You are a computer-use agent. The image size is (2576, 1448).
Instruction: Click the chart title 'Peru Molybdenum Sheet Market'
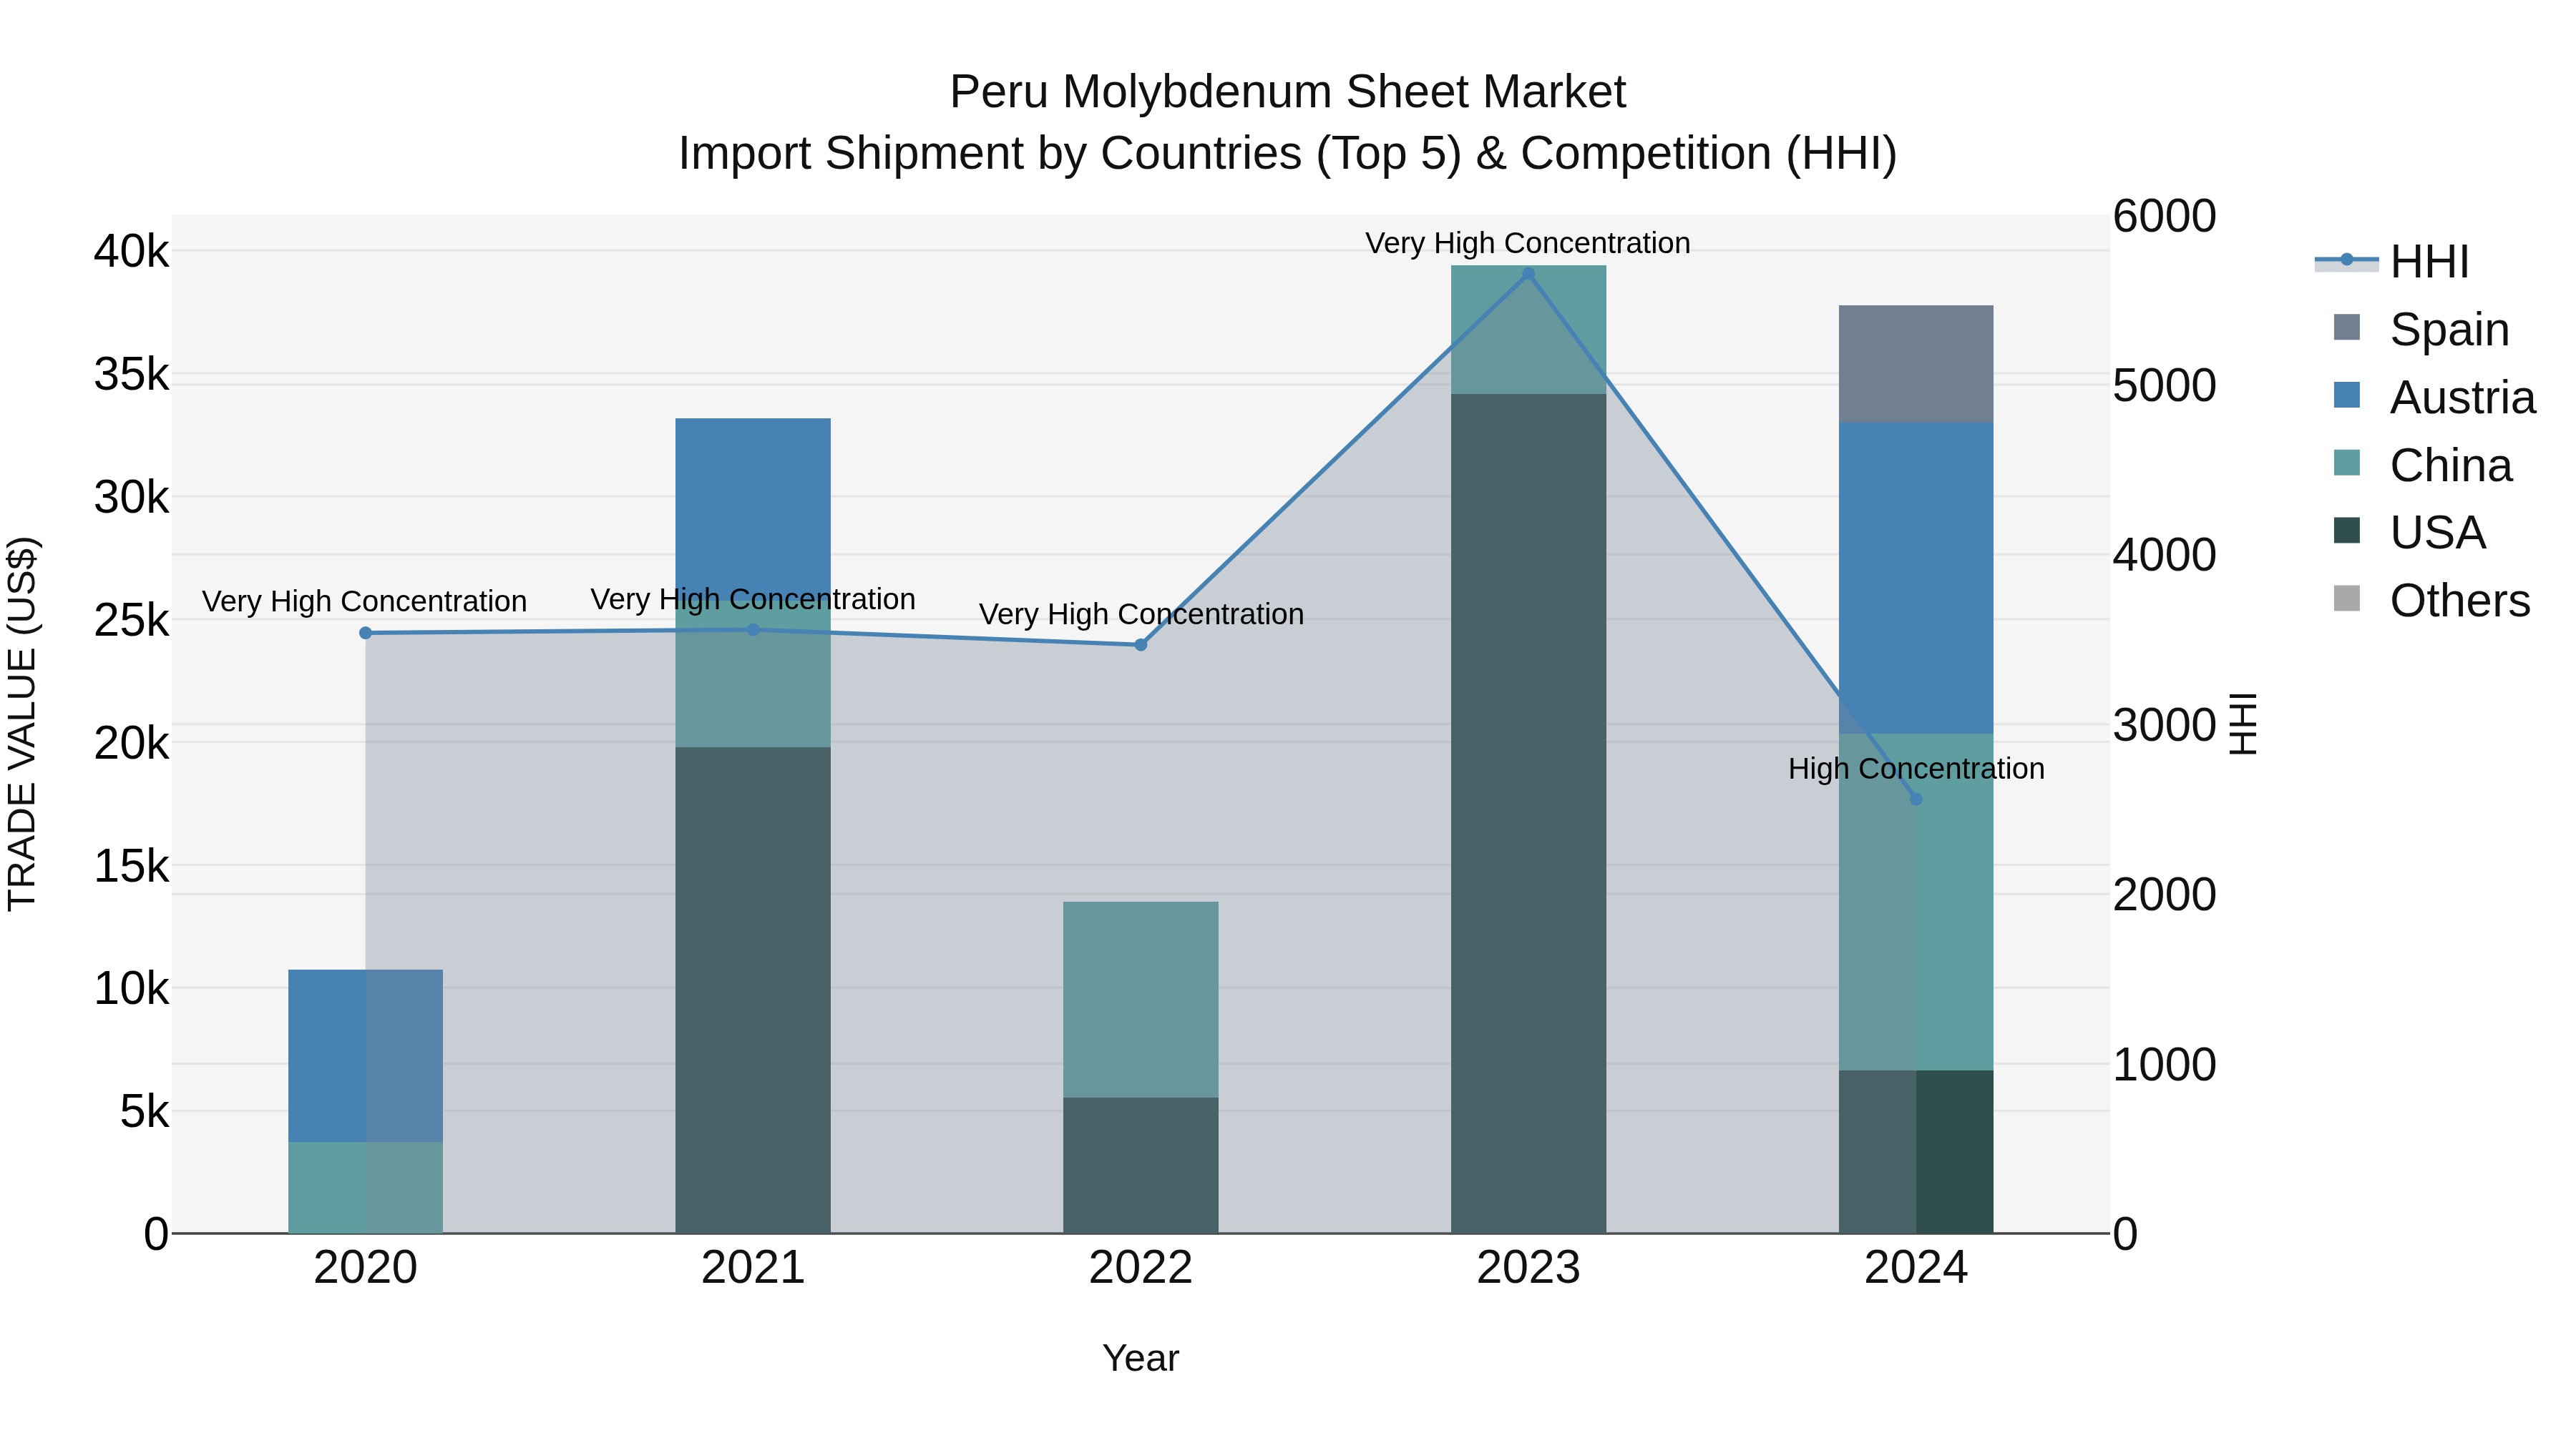1288,92
